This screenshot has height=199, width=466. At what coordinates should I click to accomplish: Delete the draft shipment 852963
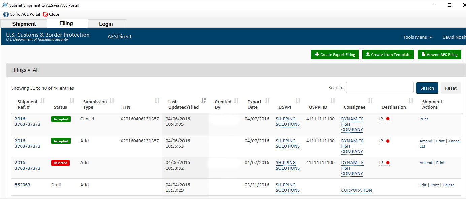coord(448,185)
